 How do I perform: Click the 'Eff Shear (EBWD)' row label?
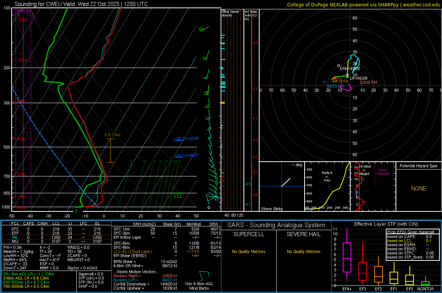click(x=130, y=256)
